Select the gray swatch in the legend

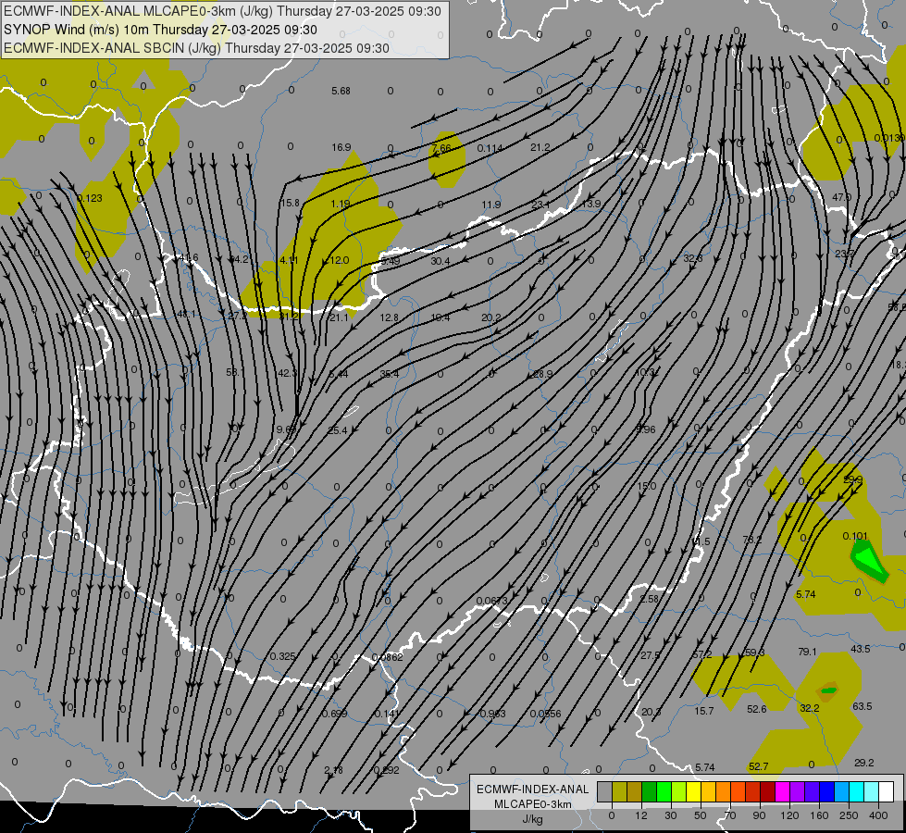coord(605,792)
